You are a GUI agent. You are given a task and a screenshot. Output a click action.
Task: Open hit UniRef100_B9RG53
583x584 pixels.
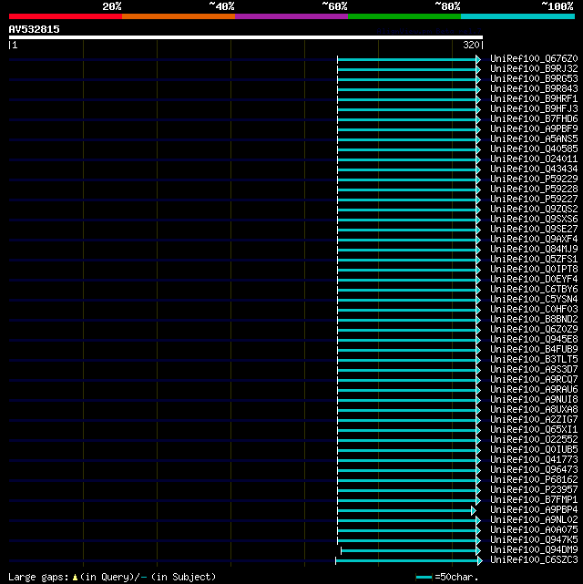coord(534,78)
